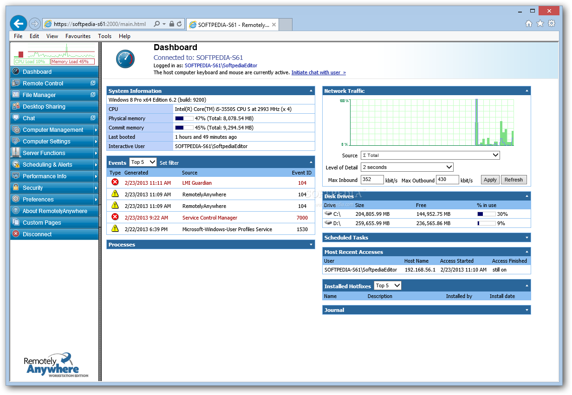Open the Edit menu
Screen dimensions: 572x395
point(34,36)
